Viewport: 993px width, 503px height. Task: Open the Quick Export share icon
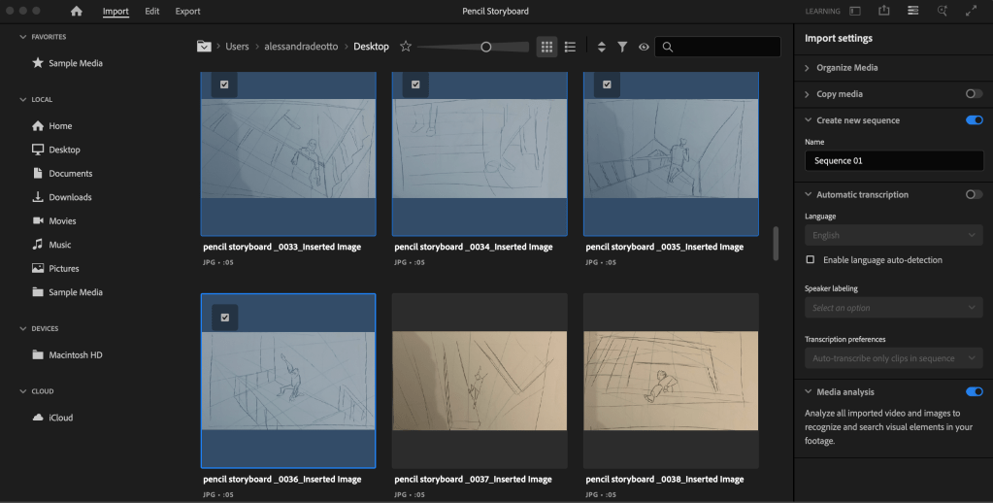pos(884,11)
